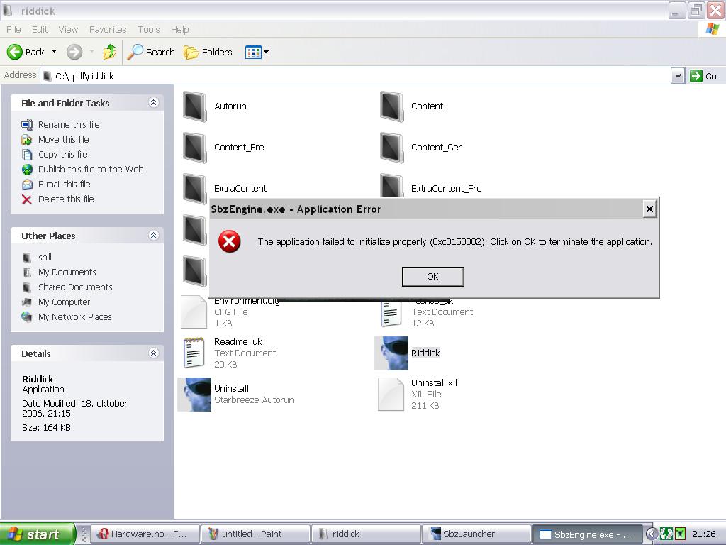Switch to SbzEngine.exe taskbar button

tap(587, 534)
